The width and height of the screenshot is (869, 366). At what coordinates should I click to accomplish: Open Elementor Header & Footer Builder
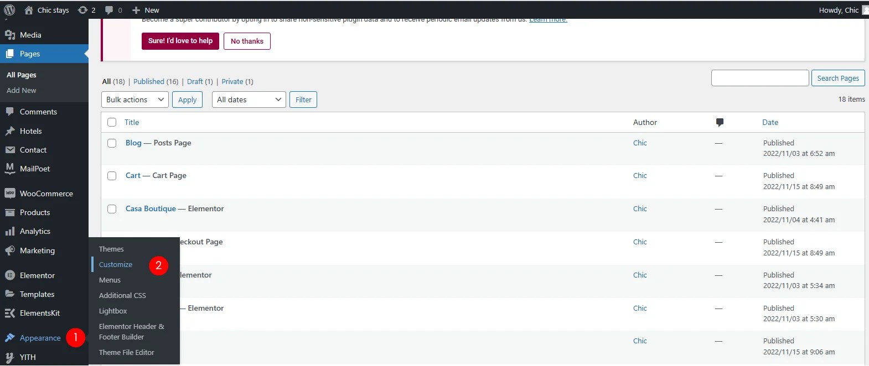pyautogui.click(x=132, y=332)
